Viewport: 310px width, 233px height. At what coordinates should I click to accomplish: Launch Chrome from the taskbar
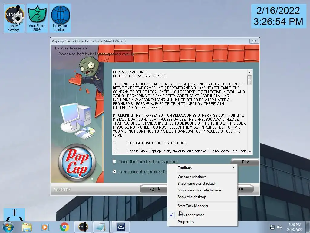click(x=64, y=227)
